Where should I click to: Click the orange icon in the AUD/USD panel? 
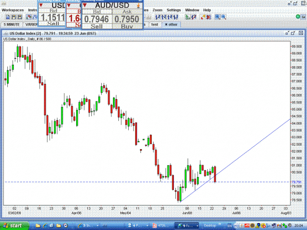pos(139,5)
